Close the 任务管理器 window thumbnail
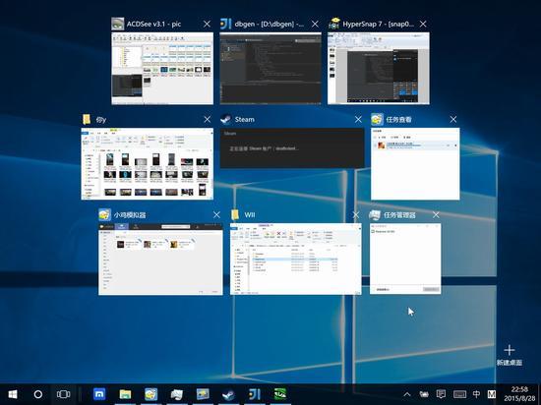The height and width of the screenshot is (405, 541). tap(436, 215)
